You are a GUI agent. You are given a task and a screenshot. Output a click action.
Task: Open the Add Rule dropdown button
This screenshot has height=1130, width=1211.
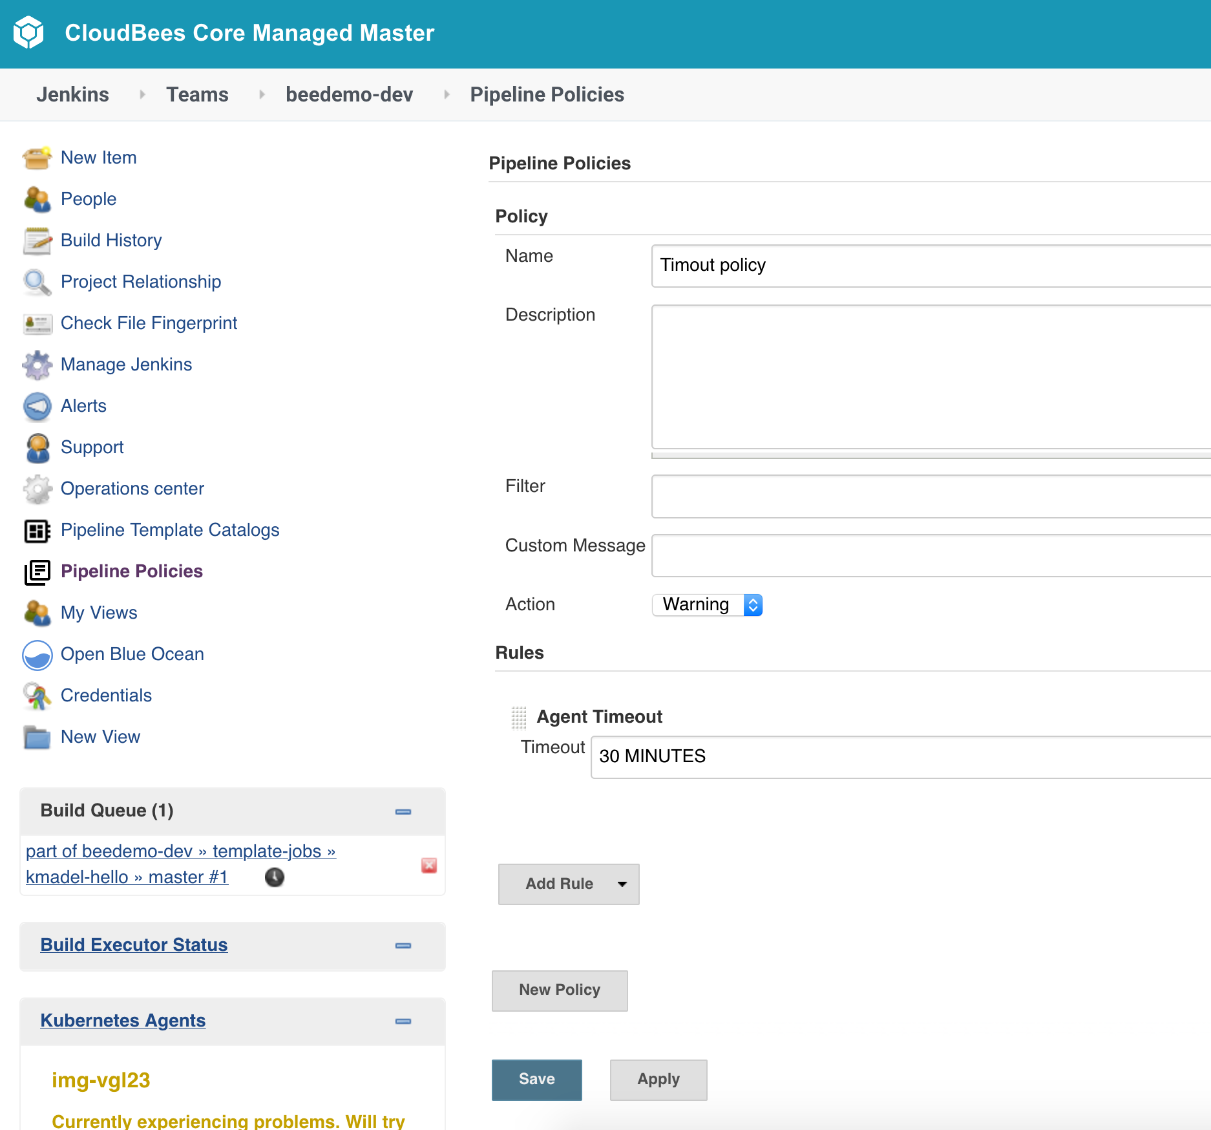pos(569,884)
